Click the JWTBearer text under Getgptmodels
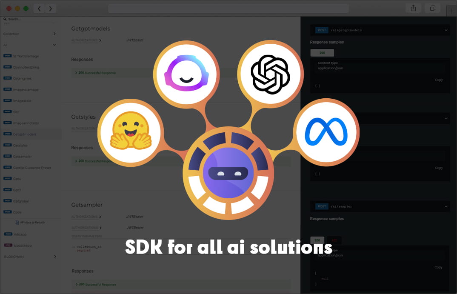 [x=134, y=40]
